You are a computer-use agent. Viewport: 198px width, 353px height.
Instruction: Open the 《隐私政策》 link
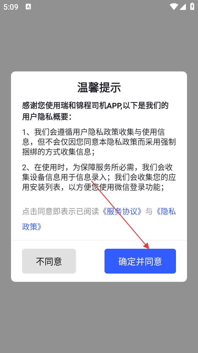coord(99,219)
